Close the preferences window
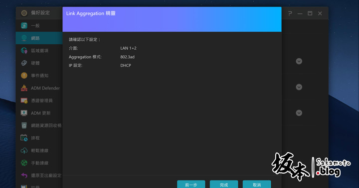359x188 pixels. [x=320, y=13]
